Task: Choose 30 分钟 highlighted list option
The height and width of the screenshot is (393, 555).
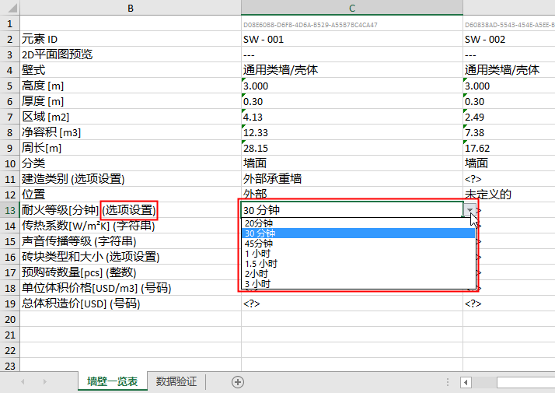Action: pos(358,233)
